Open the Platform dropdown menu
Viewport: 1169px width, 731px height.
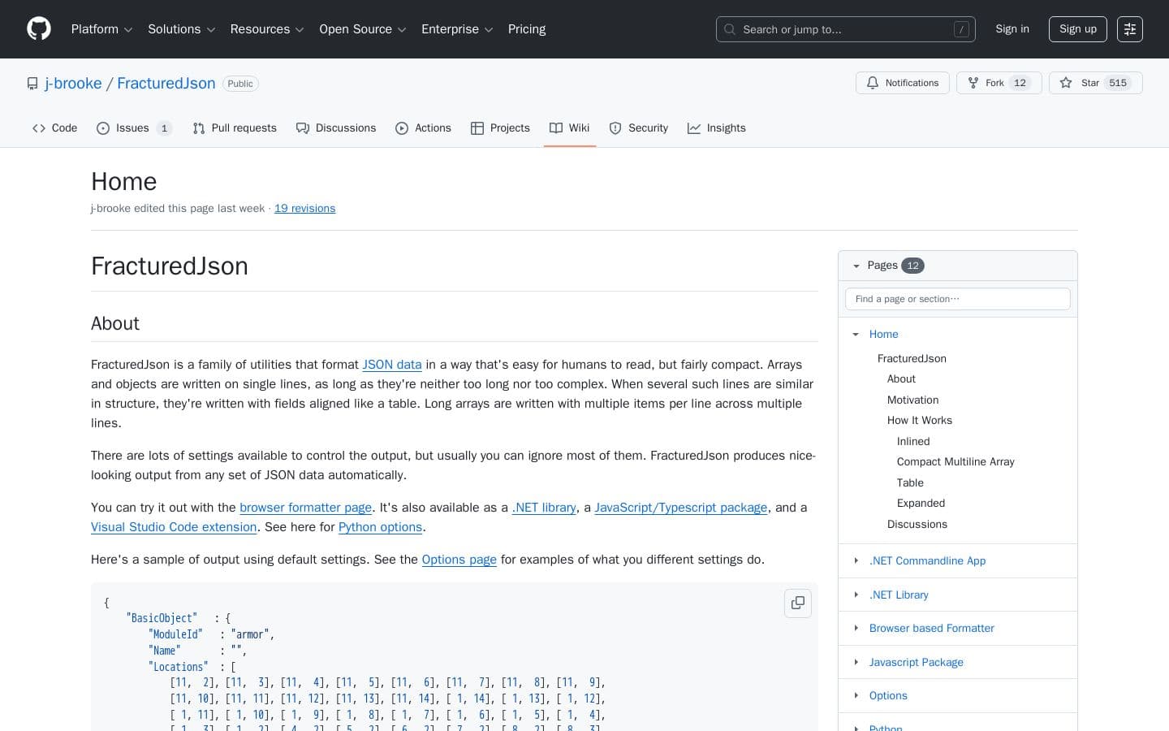101,29
